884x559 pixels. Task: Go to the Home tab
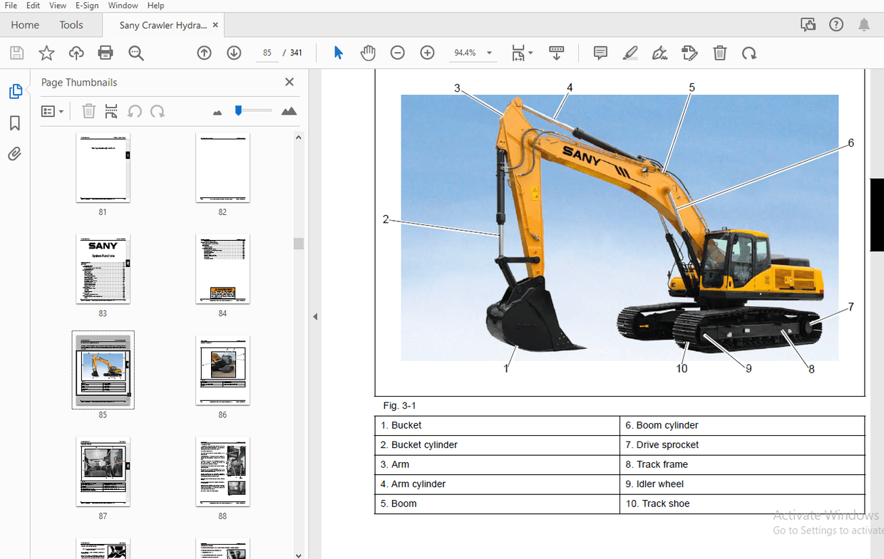pos(25,25)
